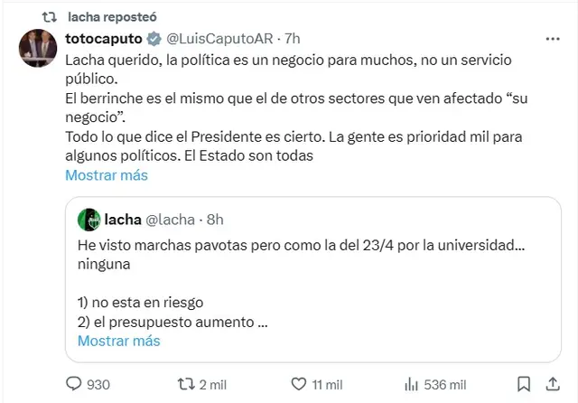Open the quoted tweet's 8h timestamp
This screenshot has width=578, height=403.
pyautogui.click(x=215, y=220)
